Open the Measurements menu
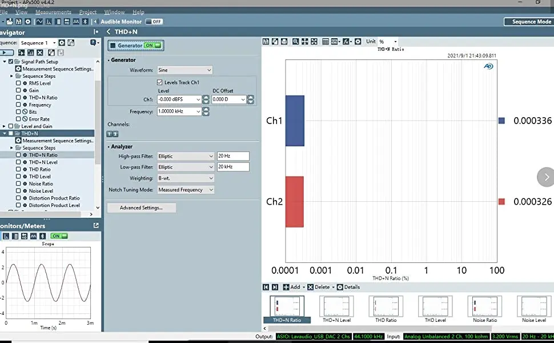This screenshot has height=343, width=554. tap(53, 12)
